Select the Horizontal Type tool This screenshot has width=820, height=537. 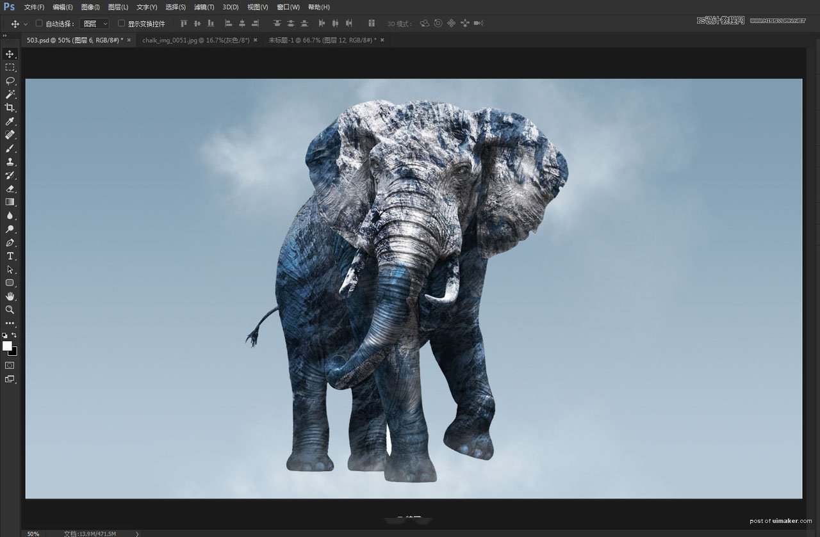10,256
